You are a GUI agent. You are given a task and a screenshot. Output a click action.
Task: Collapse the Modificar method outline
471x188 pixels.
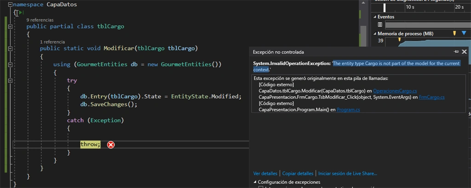tap(11, 48)
